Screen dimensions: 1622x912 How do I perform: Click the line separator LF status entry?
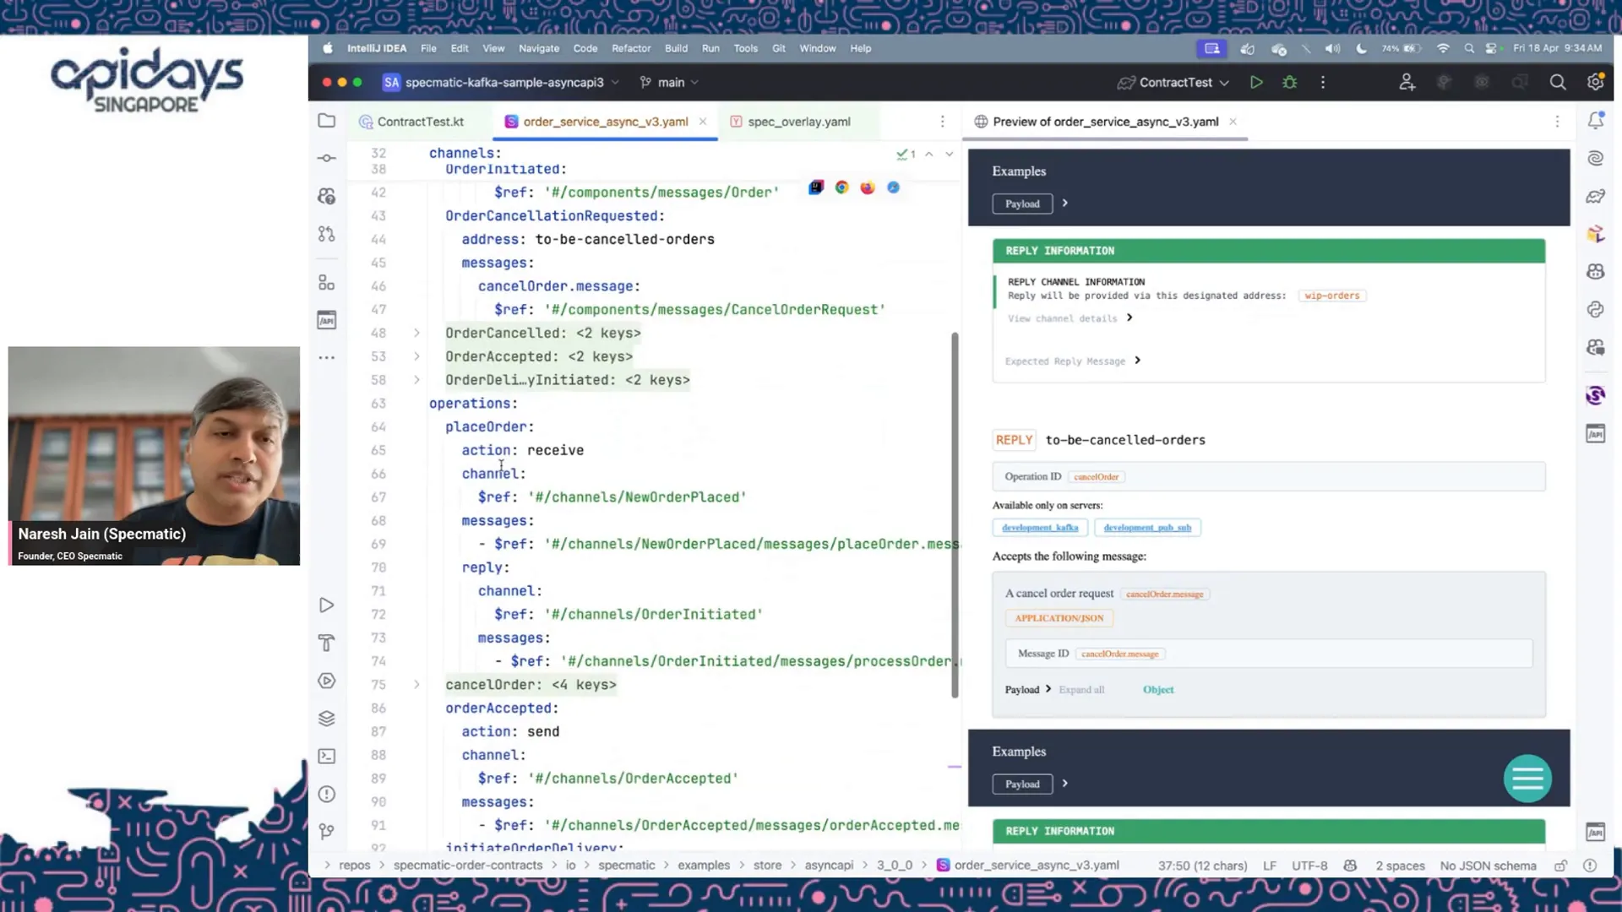[x=1269, y=866]
